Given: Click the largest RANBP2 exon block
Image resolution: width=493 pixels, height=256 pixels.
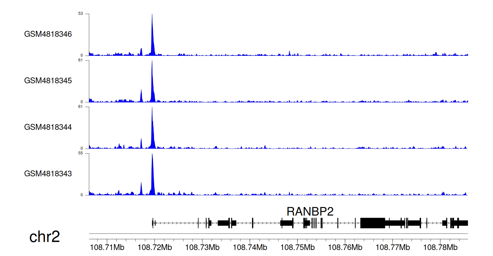Looking at the screenshot, I should 372,223.
